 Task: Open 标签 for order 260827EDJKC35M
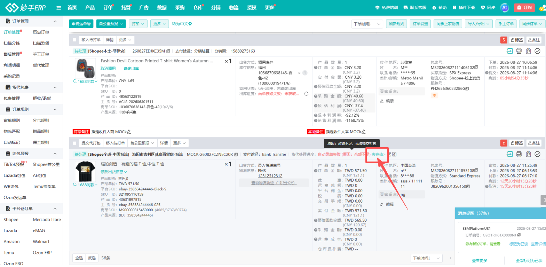517,40
